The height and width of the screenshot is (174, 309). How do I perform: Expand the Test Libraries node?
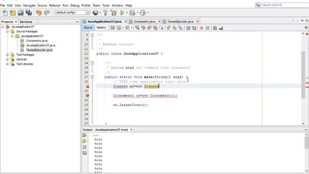[7, 64]
